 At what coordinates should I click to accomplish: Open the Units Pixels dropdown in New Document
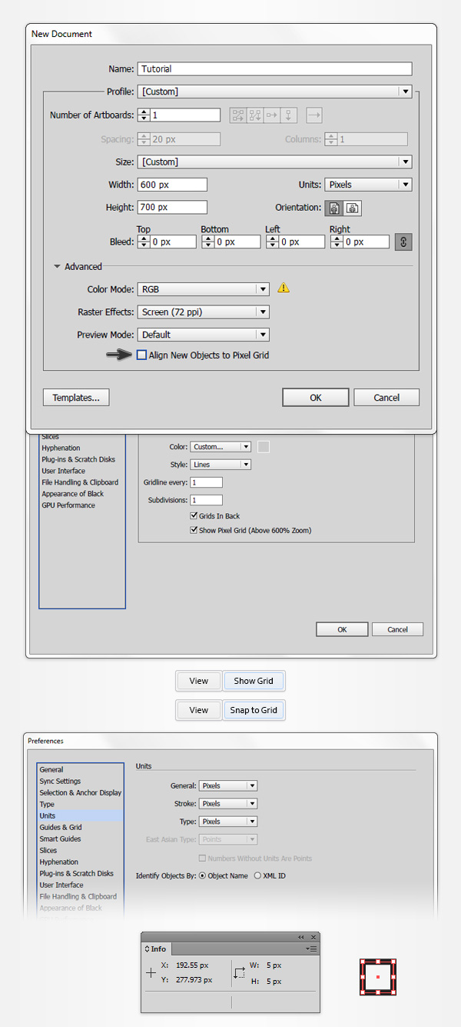click(x=368, y=185)
